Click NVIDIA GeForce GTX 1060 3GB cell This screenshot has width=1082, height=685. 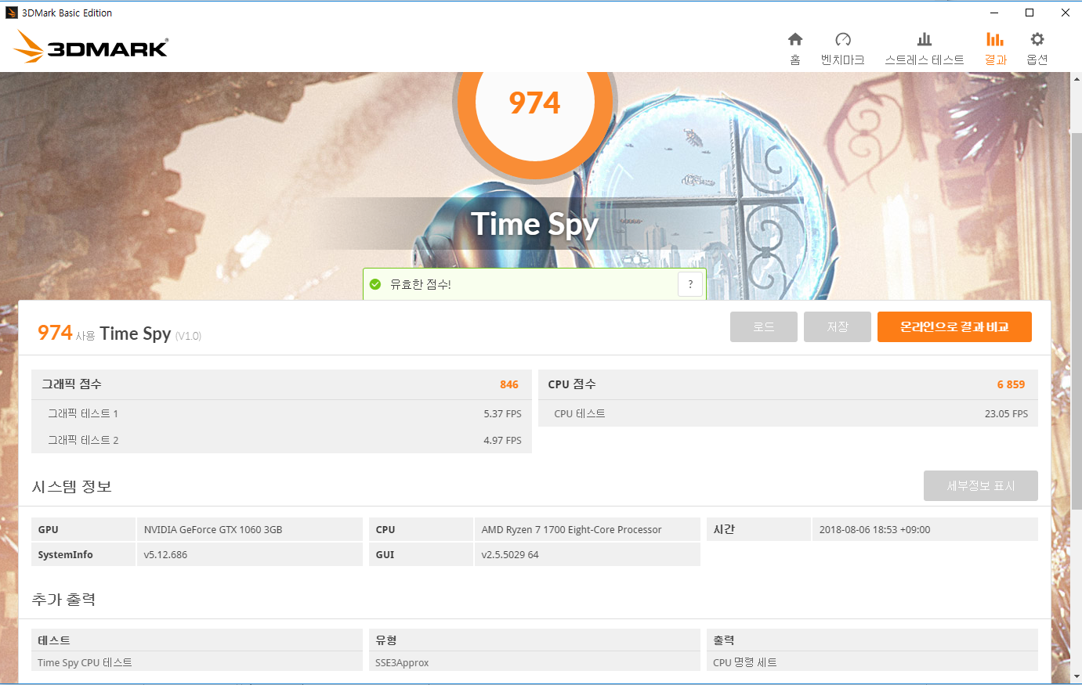[250, 529]
